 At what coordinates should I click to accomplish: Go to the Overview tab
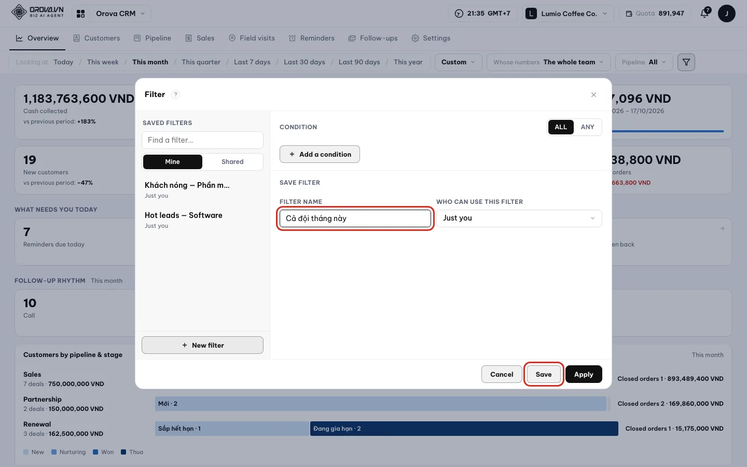[37, 38]
